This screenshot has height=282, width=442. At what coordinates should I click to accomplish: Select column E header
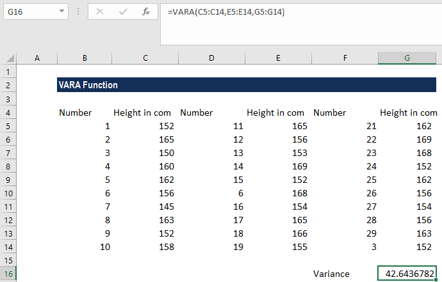coord(278,58)
